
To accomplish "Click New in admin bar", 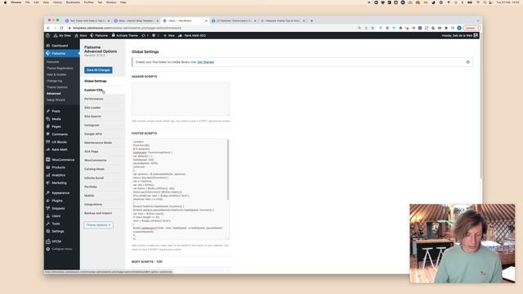I will point(169,35).
